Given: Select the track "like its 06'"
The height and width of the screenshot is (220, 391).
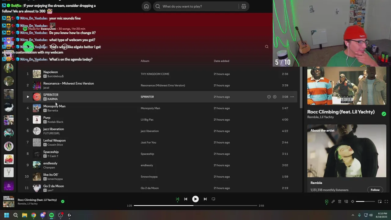Looking at the screenshot, I should (x=51, y=175).
